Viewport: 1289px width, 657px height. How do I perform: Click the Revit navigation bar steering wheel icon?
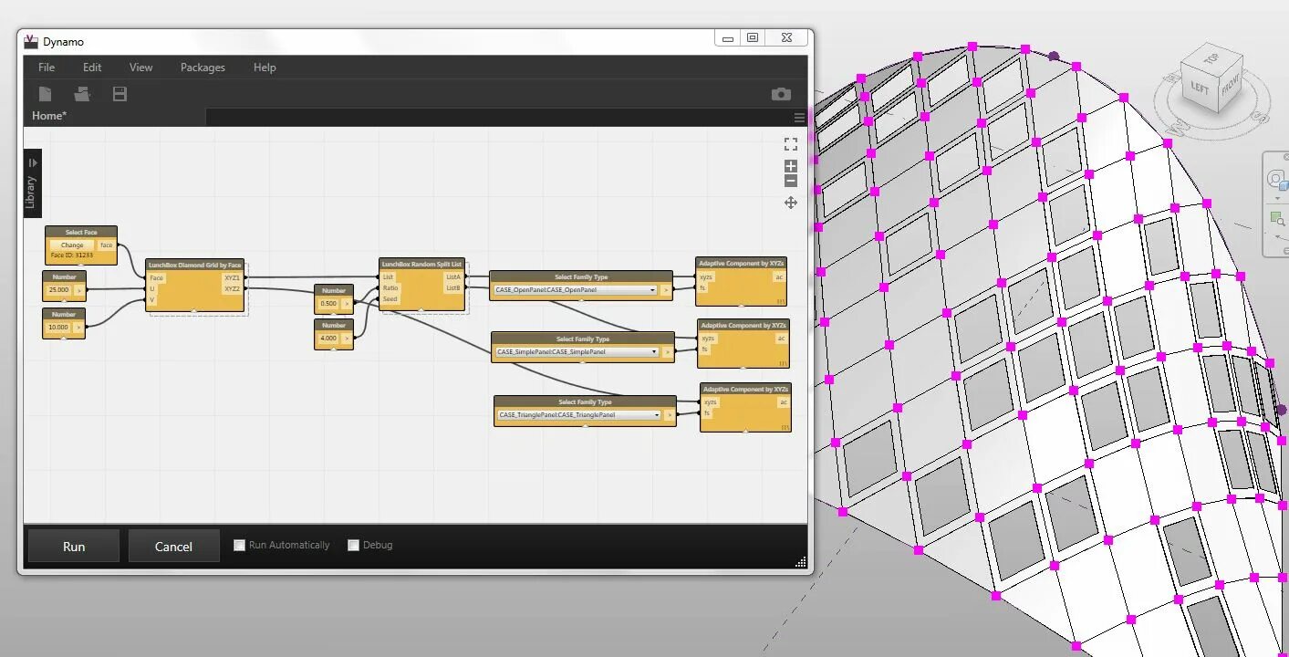1277,179
